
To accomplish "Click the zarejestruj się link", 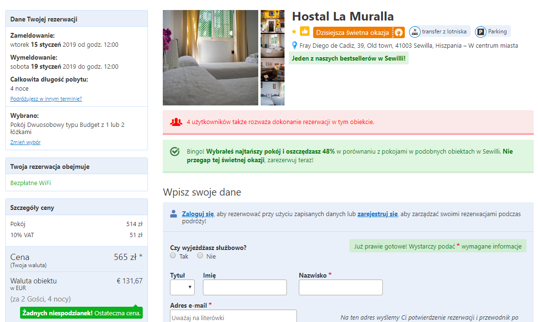I will pyautogui.click(x=378, y=214).
